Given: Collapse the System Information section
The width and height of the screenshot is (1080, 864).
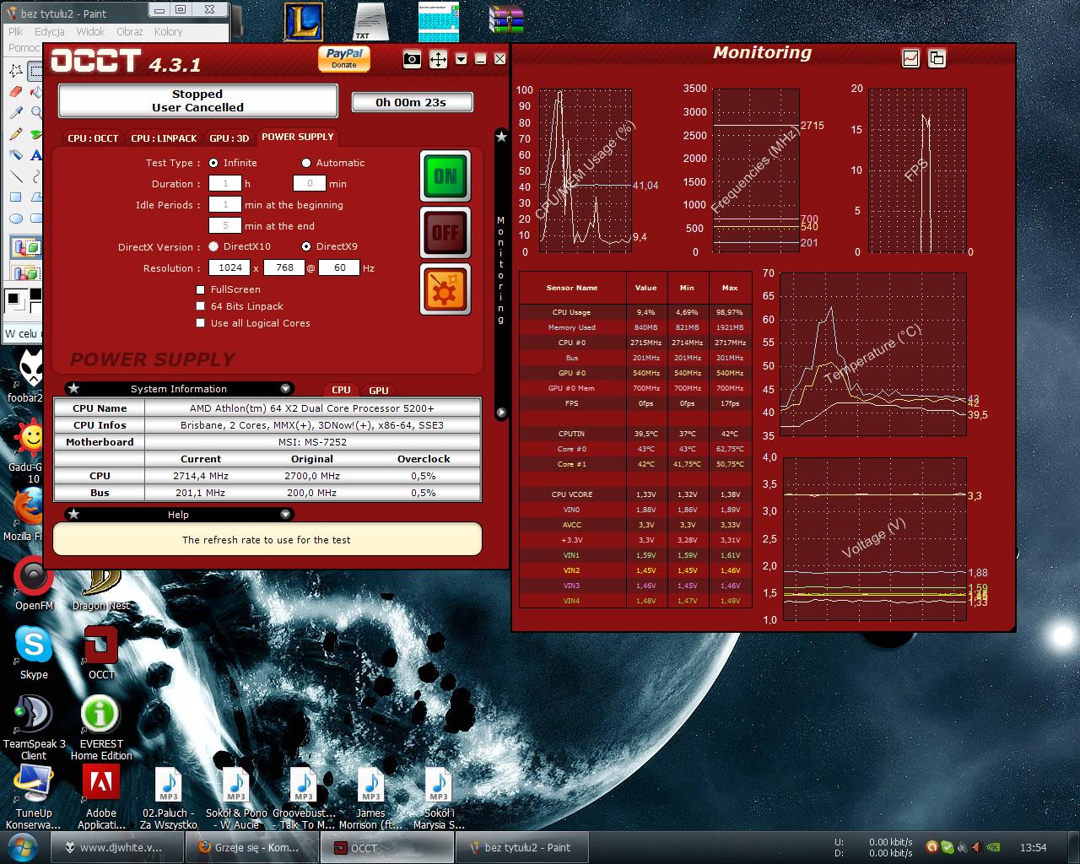Looking at the screenshot, I should [x=285, y=388].
